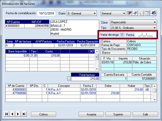Click the Cuota cell -210,00

click(x=49, y=55)
